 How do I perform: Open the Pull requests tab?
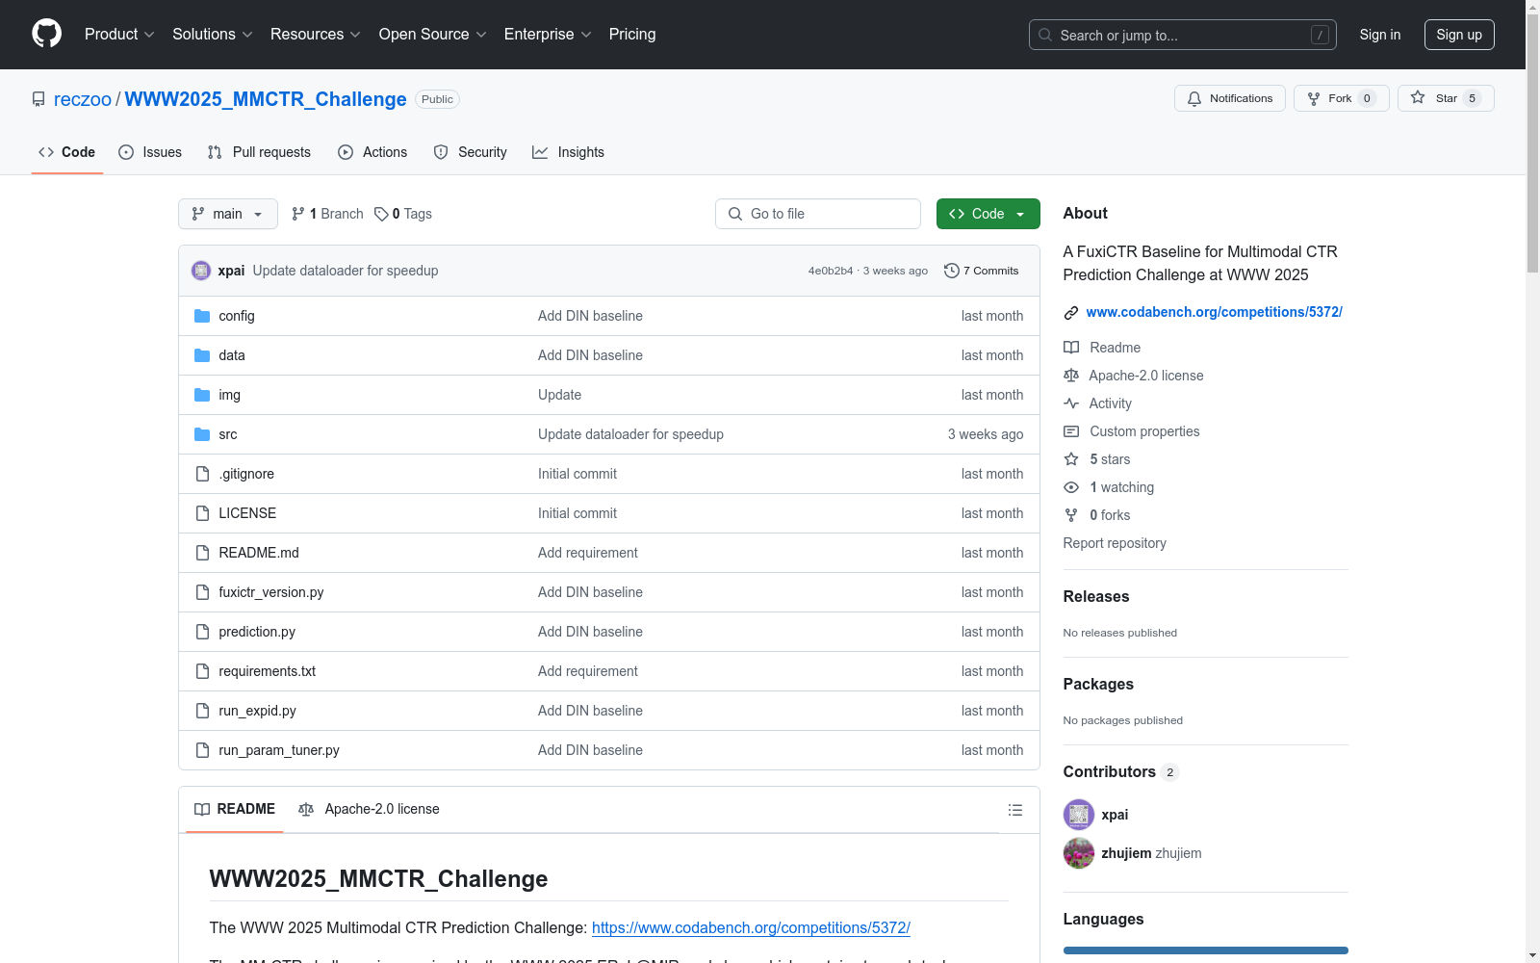coord(259,152)
